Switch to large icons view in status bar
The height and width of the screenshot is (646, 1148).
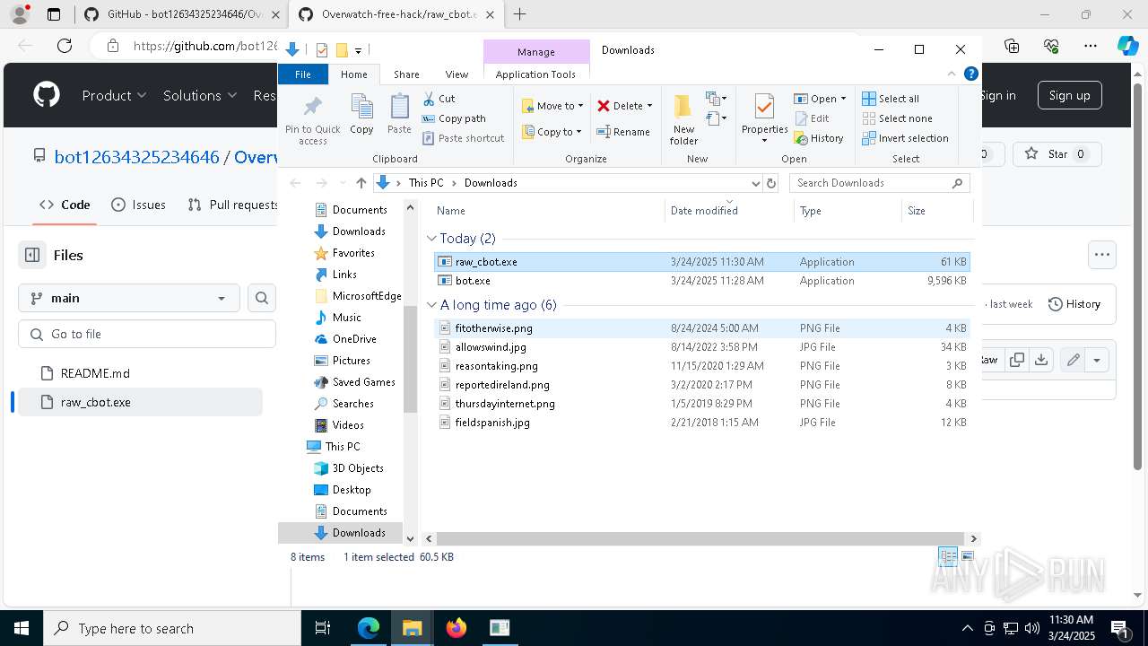click(x=967, y=557)
